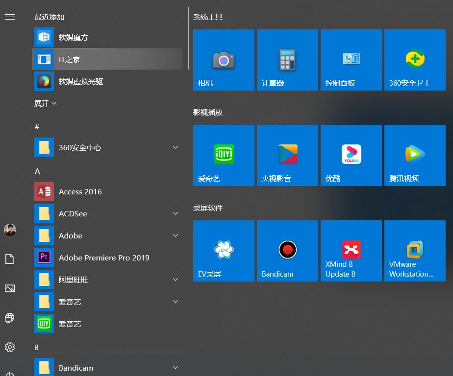Launch the 央视影音 tile

[287, 155]
